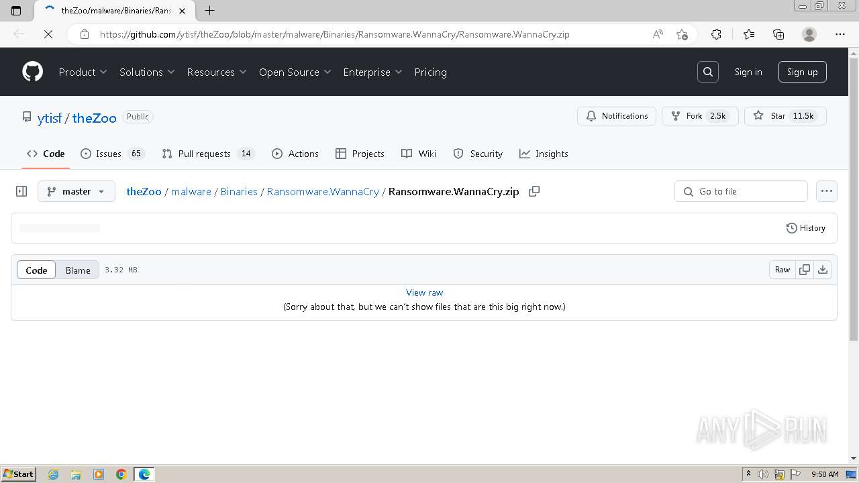The width and height of the screenshot is (859, 483).
Task: Fork the repository button
Action: tap(700, 116)
